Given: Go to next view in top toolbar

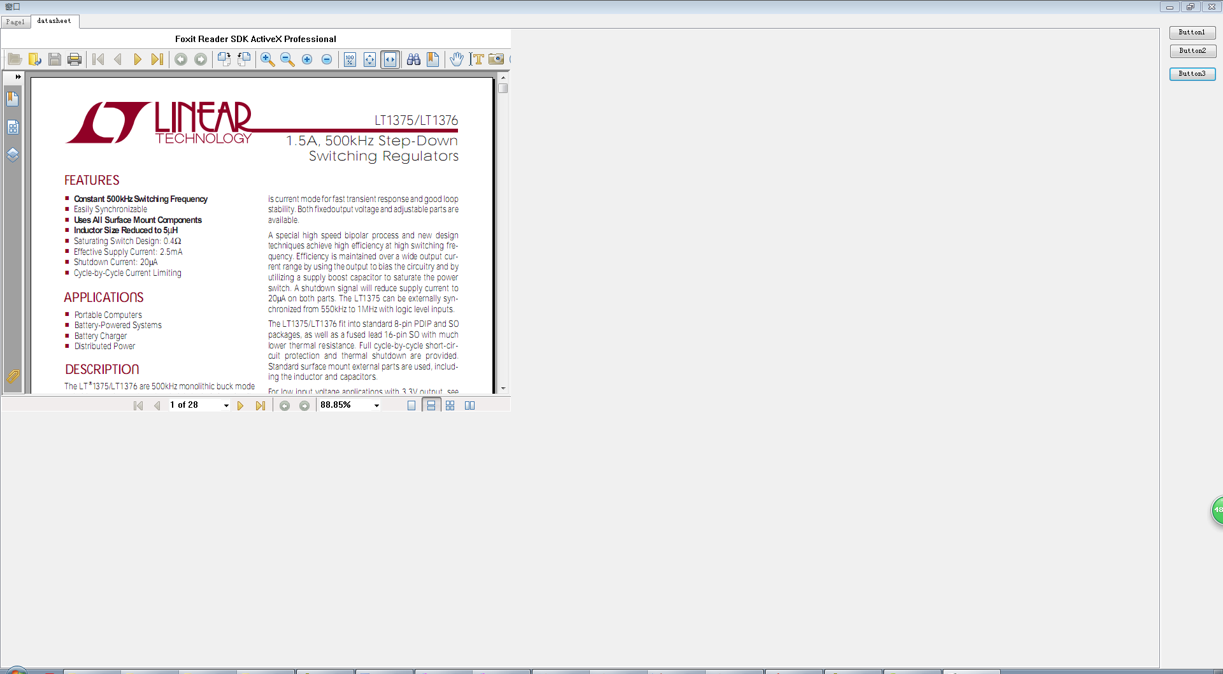Looking at the screenshot, I should click(201, 59).
